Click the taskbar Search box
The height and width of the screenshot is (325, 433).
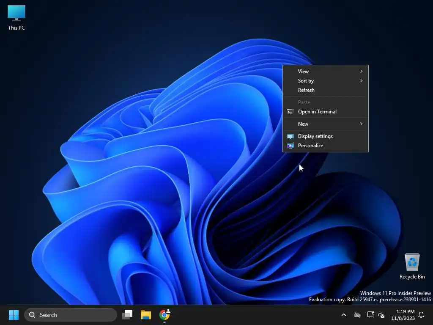pos(71,315)
